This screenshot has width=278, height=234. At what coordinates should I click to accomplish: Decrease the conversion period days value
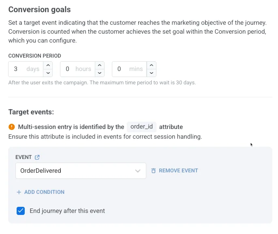tap(48, 73)
